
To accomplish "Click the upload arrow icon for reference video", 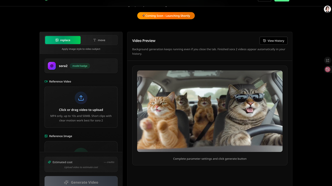I will tap(81, 98).
